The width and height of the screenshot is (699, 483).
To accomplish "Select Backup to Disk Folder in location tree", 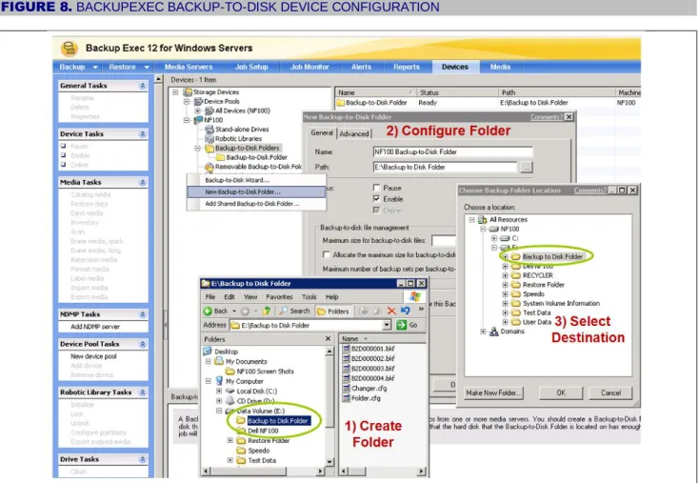I will pos(552,256).
